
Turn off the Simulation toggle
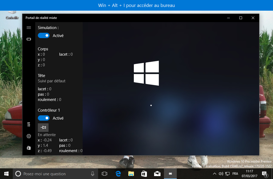44,35
